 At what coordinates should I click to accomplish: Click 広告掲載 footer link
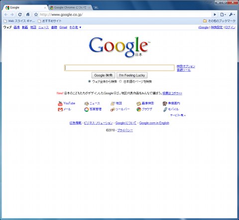pos(76,123)
